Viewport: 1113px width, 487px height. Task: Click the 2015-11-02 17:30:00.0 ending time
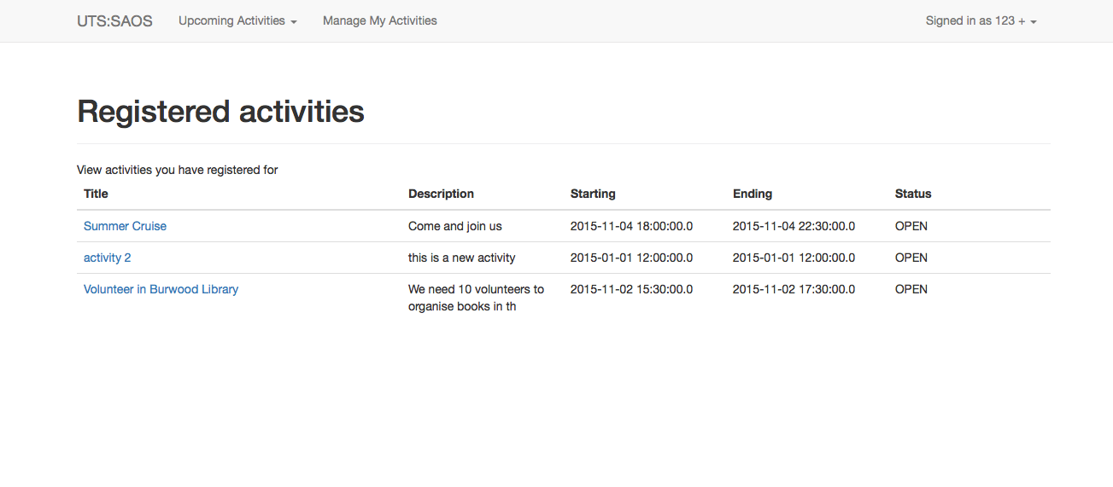pyautogui.click(x=794, y=289)
